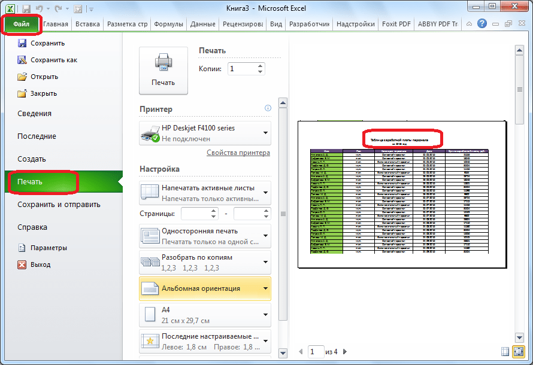The image size is (533, 365).
Task: Click Выход exit icon in sidebar
Action: click(x=22, y=264)
